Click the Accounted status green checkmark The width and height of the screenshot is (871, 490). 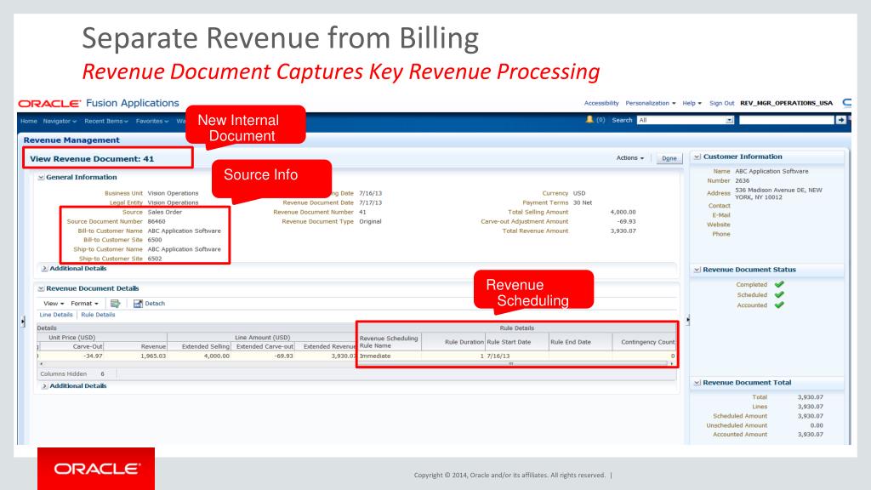coord(779,305)
